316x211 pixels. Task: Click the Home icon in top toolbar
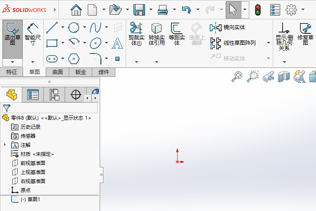pyautogui.click(x=76, y=9)
